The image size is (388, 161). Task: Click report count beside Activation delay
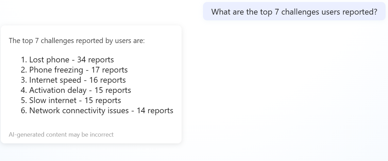point(113,90)
